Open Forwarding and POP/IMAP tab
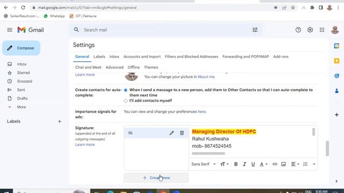 [246, 57]
